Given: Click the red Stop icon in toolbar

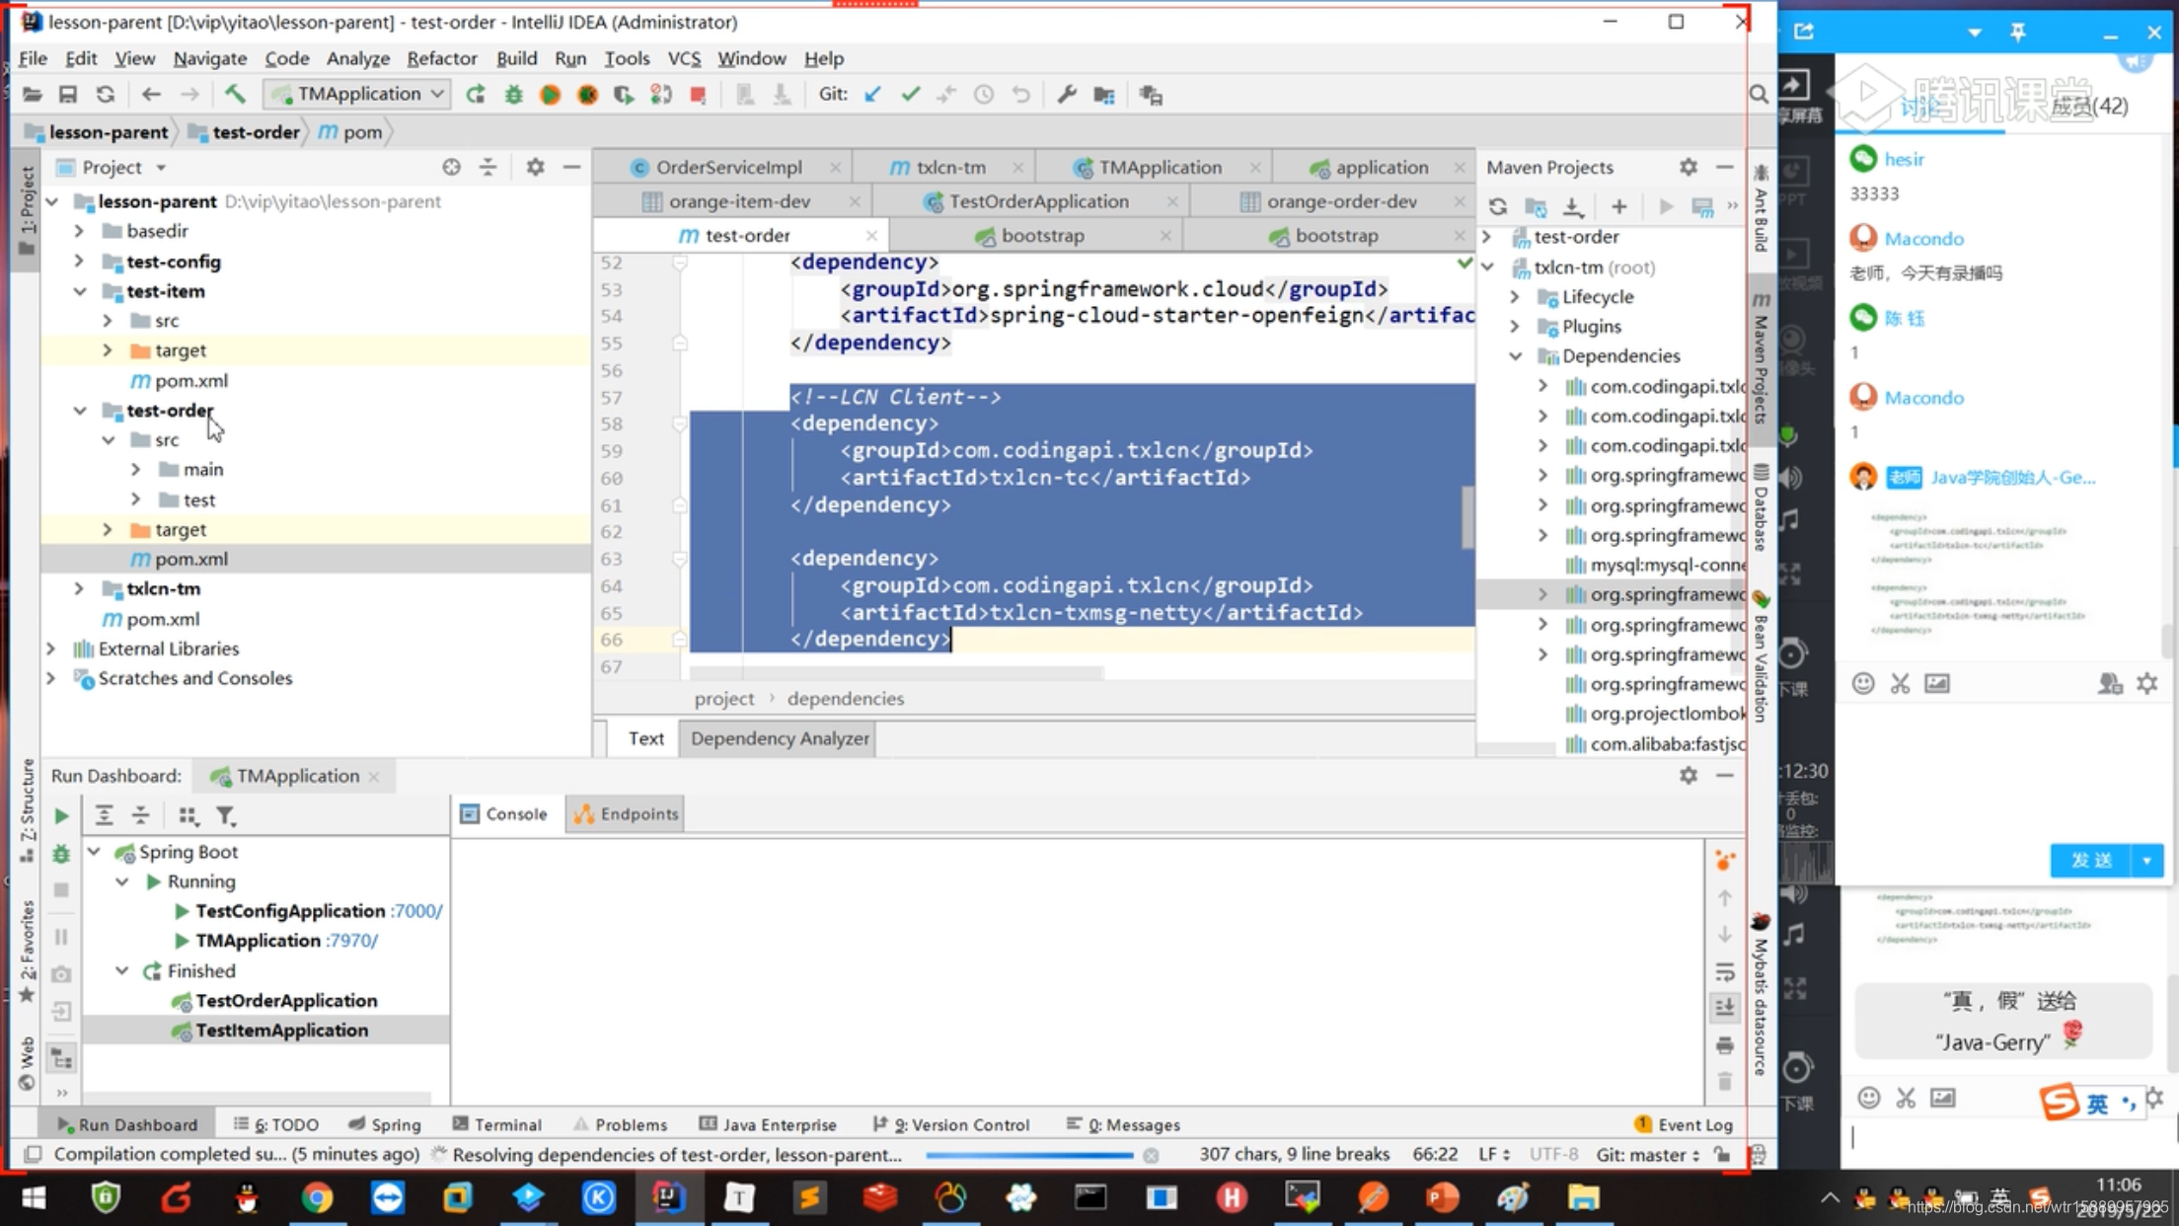Looking at the screenshot, I should point(698,95).
